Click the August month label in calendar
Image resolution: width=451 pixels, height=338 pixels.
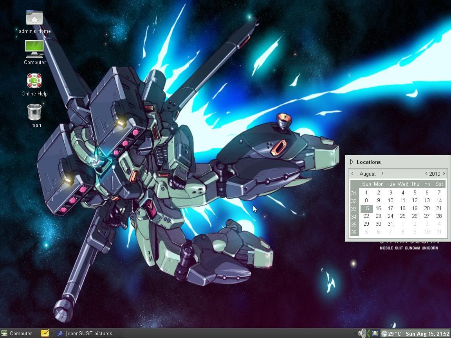[368, 174]
